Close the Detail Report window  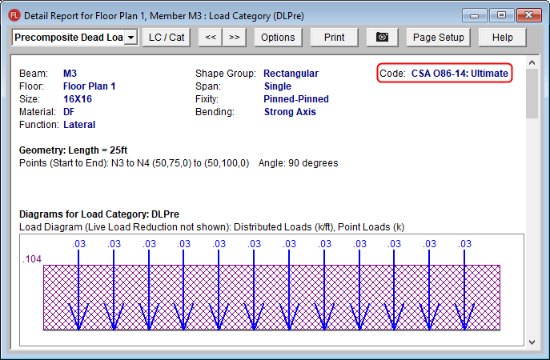click(528, 14)
